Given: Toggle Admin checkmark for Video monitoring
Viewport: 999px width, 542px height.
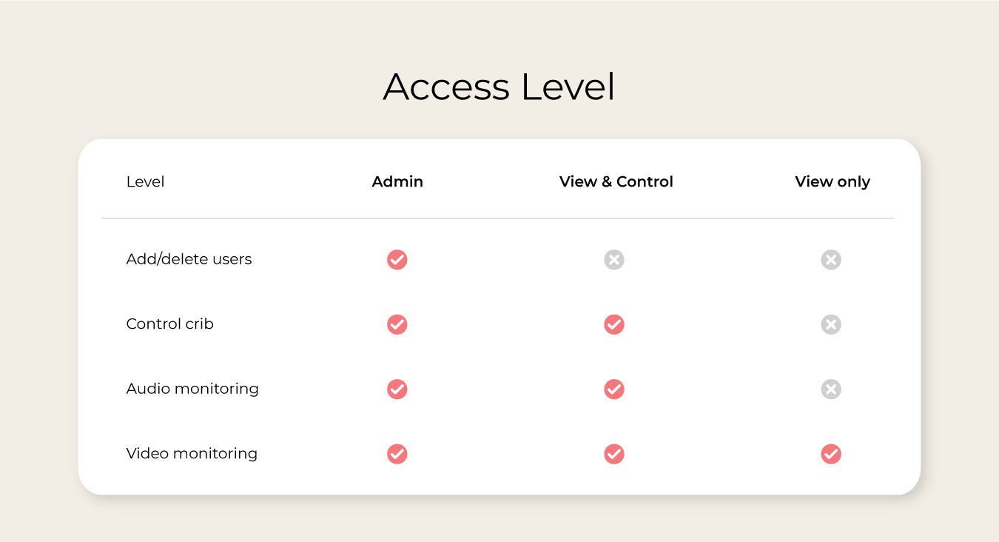Looking at the screenshot, I should click(x=397, y=454).
